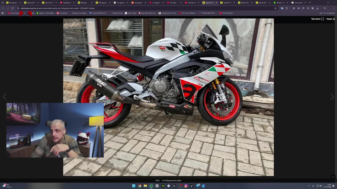
Task: Open the Convert WEBP to JPG bookmark
Action: (x=98, y=13)
